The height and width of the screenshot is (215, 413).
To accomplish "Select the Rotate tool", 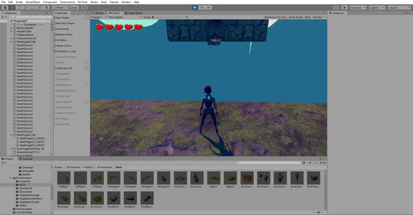I will coord(19,8).
